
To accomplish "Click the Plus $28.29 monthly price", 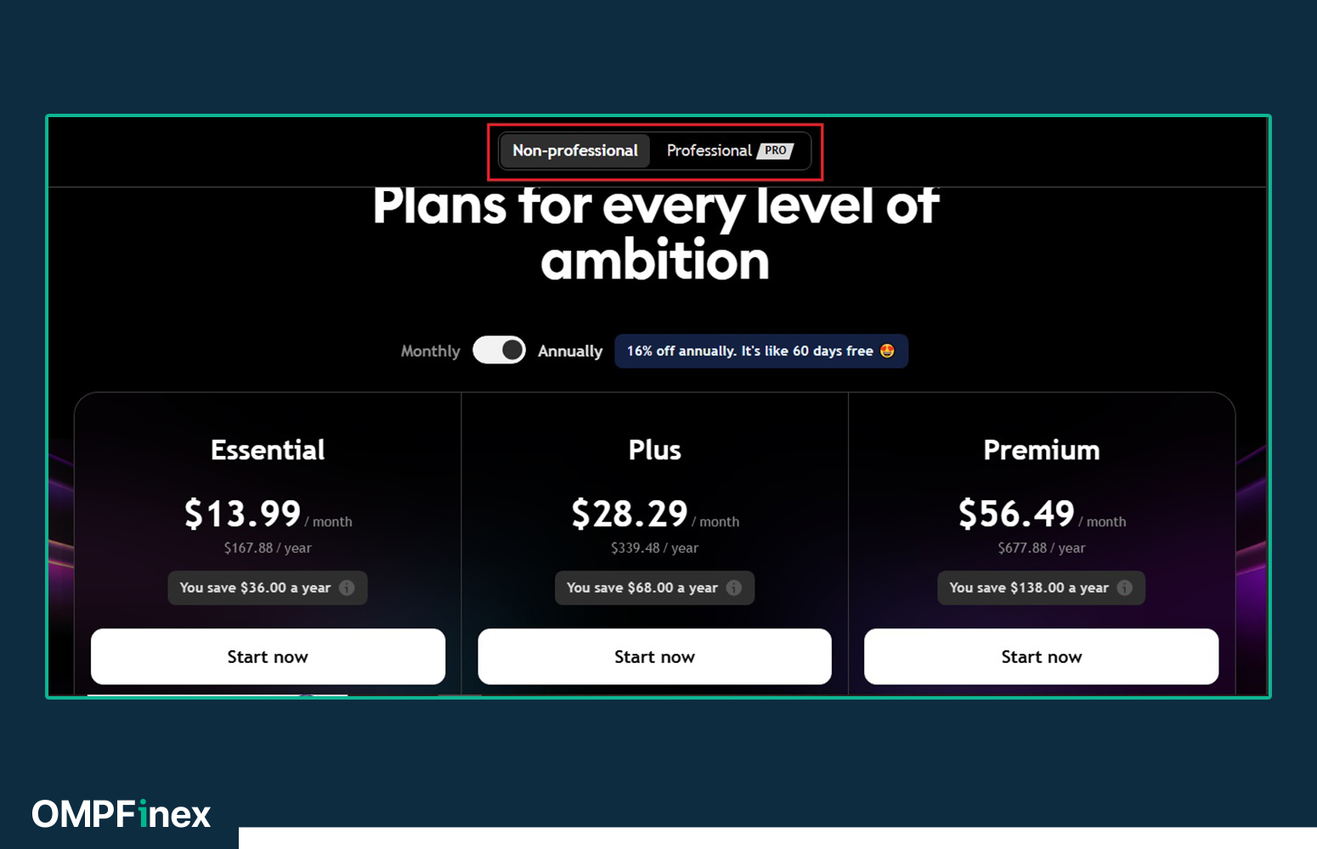I will 630,514.
